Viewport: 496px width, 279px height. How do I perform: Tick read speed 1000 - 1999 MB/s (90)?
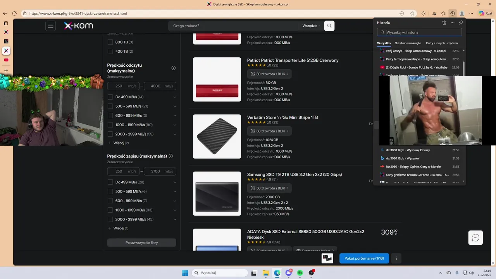tap(110, 125)
